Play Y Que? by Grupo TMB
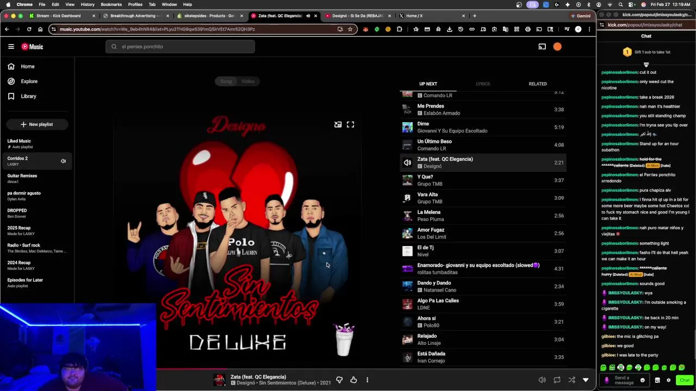This screenshot has height=391, width=696. tap(483, 180)
